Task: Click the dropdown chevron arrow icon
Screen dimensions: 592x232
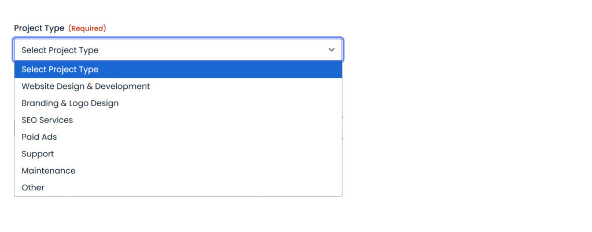Action: click(331, 50)
